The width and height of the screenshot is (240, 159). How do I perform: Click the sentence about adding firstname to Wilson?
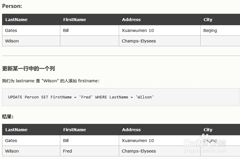(x=51, y=81)
